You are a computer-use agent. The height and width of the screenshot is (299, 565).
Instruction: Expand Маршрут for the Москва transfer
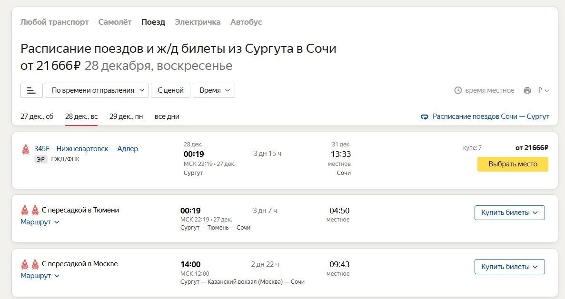click(40, 276)
